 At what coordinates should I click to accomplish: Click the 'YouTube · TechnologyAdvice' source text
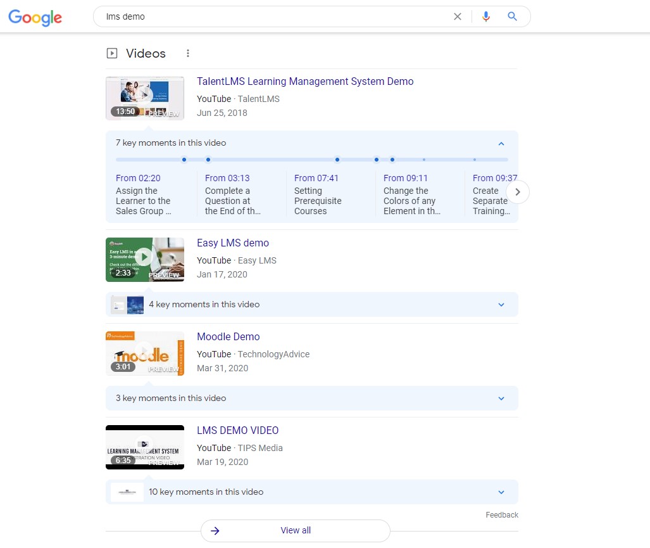coord(253,354)
